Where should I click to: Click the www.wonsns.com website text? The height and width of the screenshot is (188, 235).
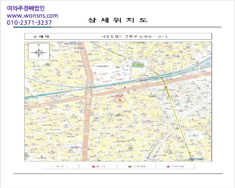click(32, 16)
